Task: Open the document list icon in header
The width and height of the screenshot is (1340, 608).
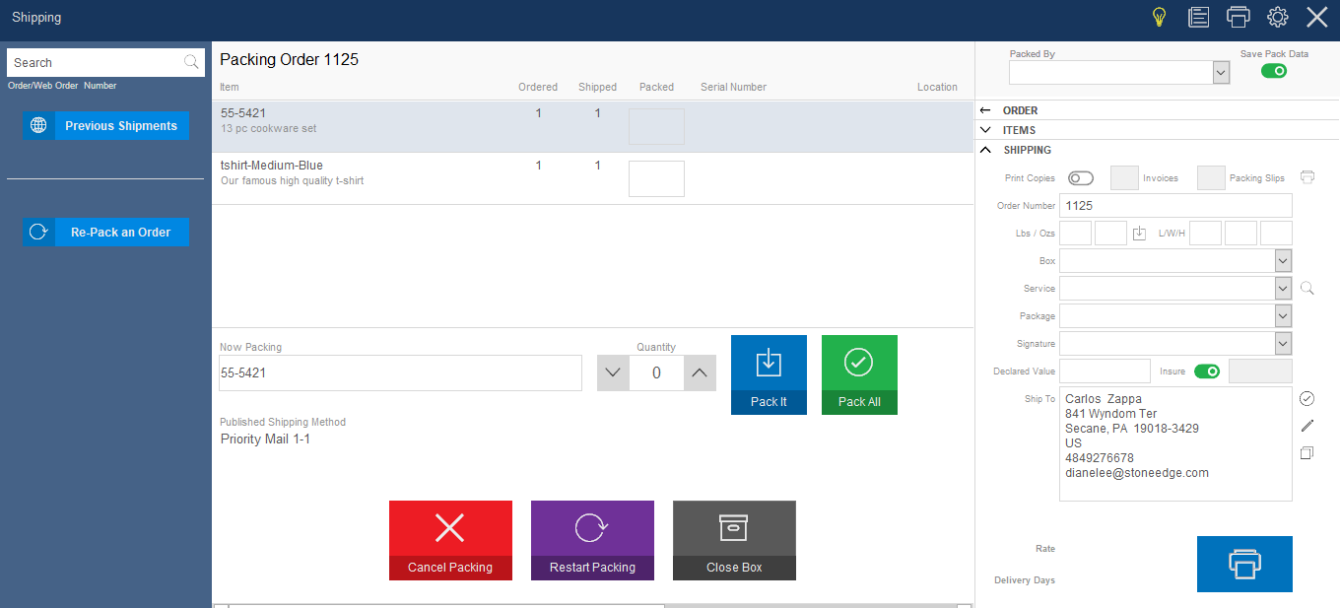Action: (x=1199, y=17)
